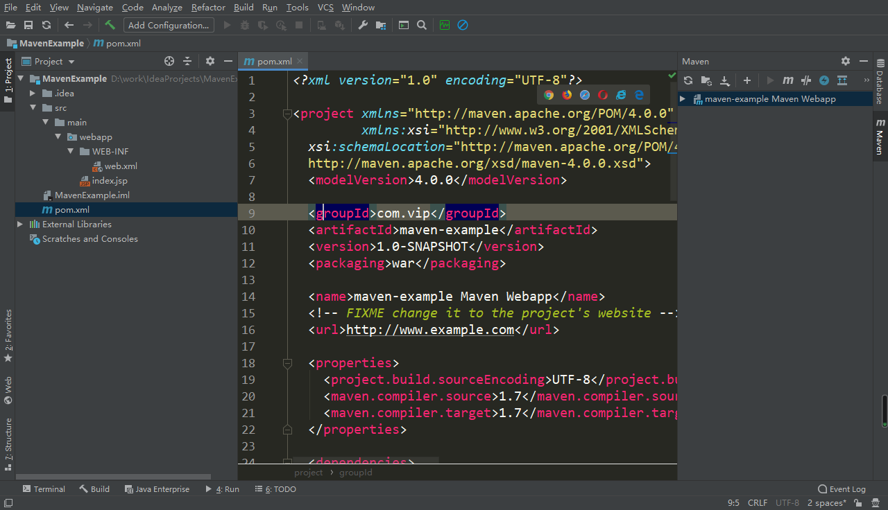Viewport: 888px width, 510px height.
Task: Open the VCS menu
Action: pyautogui.click(x=325, y=7)
